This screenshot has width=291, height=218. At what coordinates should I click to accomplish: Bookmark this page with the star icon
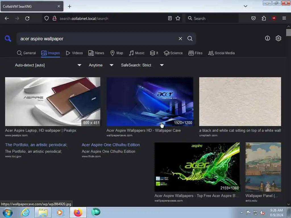(x=178, y=18)
